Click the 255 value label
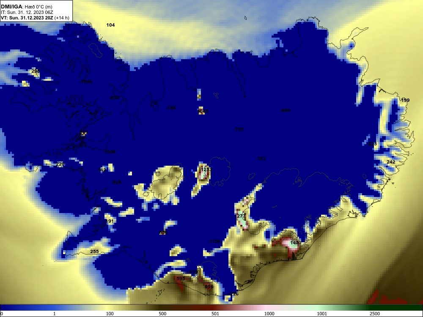 click(94, 251)
